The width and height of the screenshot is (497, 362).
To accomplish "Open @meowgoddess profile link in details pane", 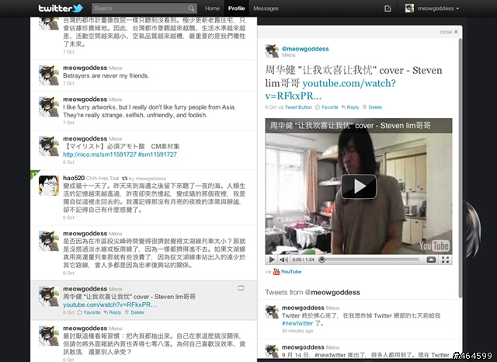I will [305, 49].
